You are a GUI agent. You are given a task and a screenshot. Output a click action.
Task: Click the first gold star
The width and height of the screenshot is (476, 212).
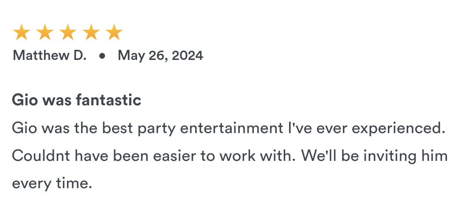pyautogui.click(x=22, y=32)
